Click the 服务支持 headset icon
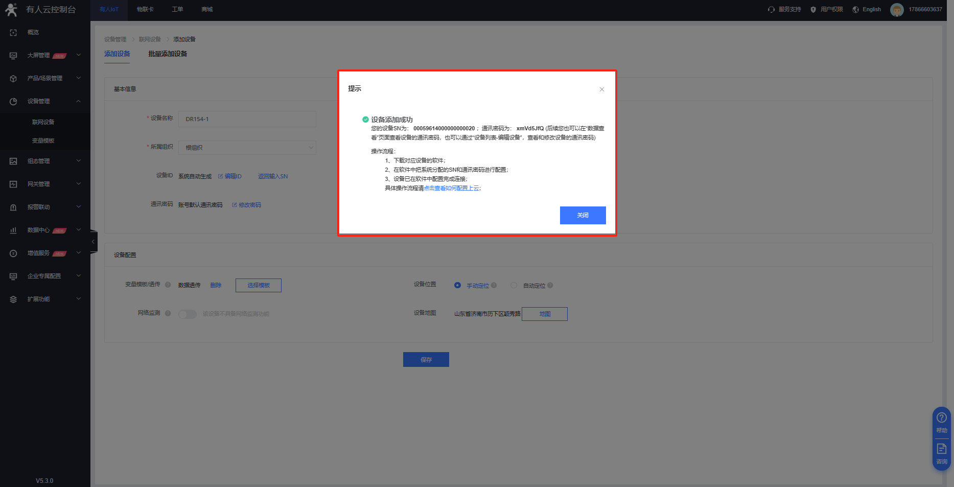Screen dimensions: 954x487 (771, 10)
